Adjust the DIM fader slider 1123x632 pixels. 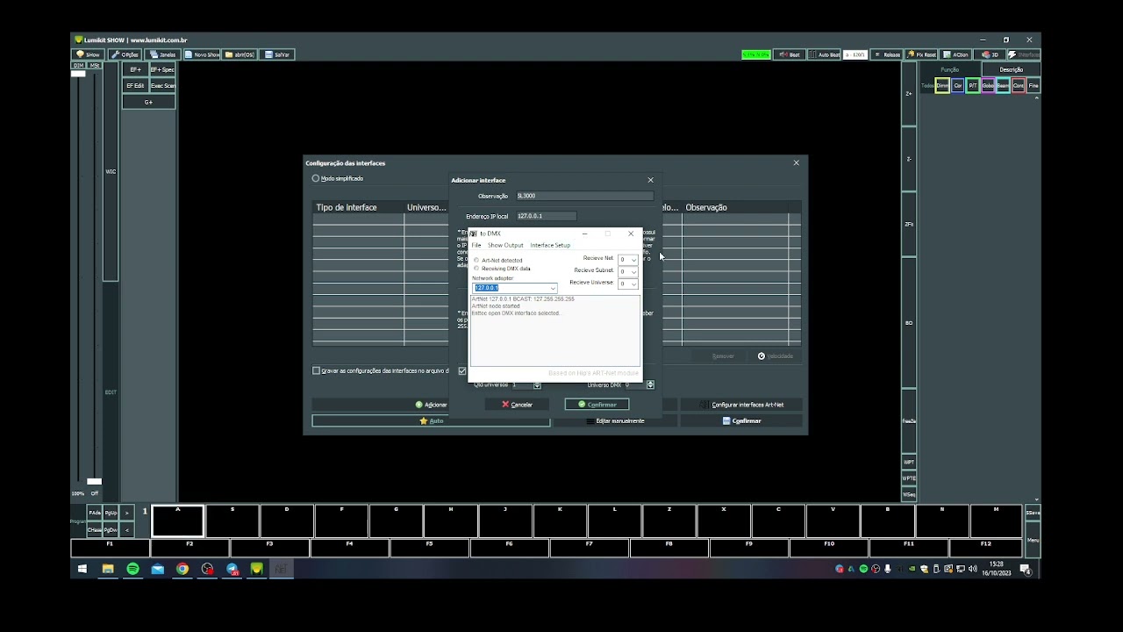pyautogui.click(x=78, y=74)
